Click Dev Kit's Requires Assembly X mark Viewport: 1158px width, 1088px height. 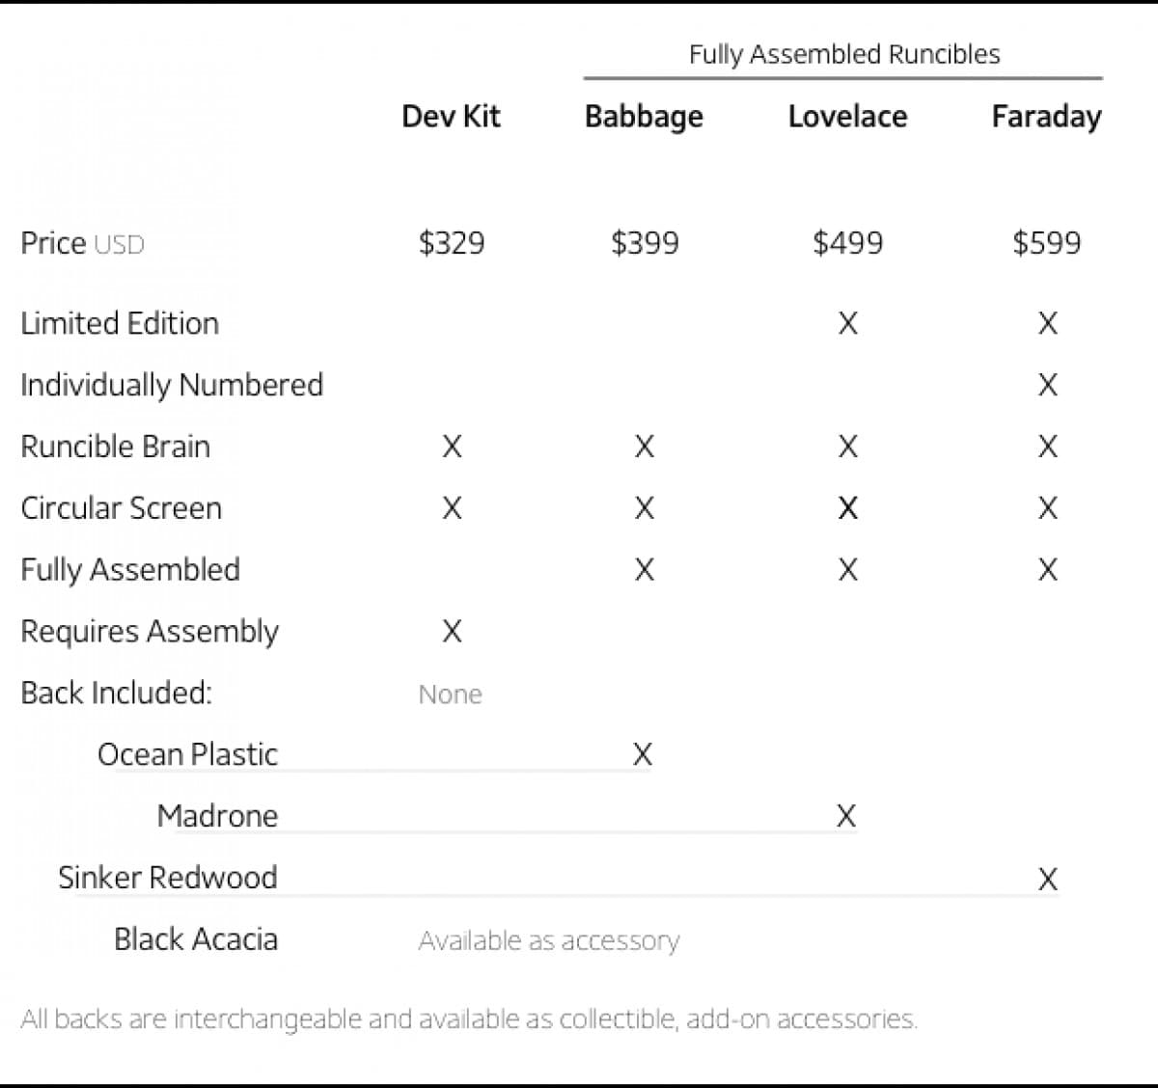point(452,632)
